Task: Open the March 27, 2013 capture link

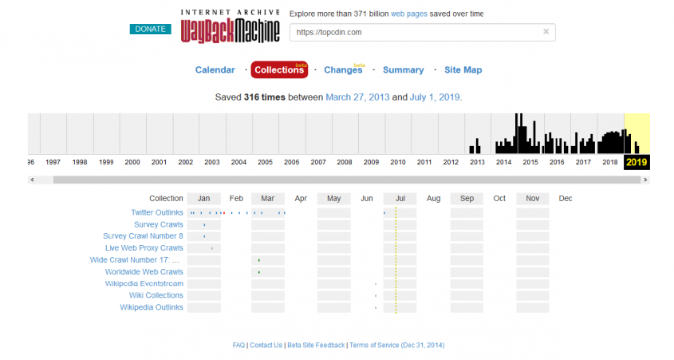Action: coord(357,97)
